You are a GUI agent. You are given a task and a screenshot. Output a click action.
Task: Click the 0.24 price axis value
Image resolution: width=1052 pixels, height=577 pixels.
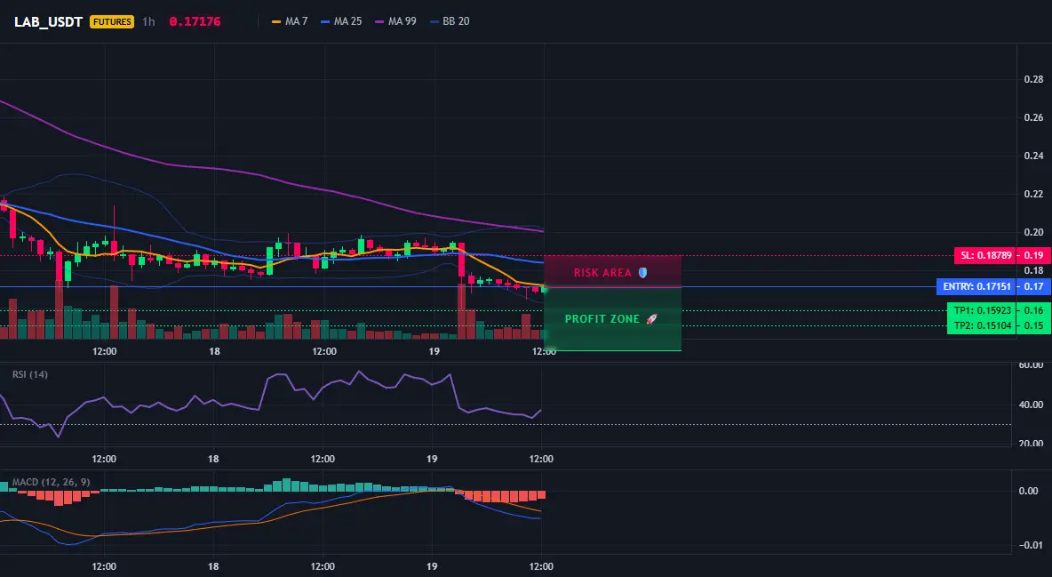(1033, 156)
